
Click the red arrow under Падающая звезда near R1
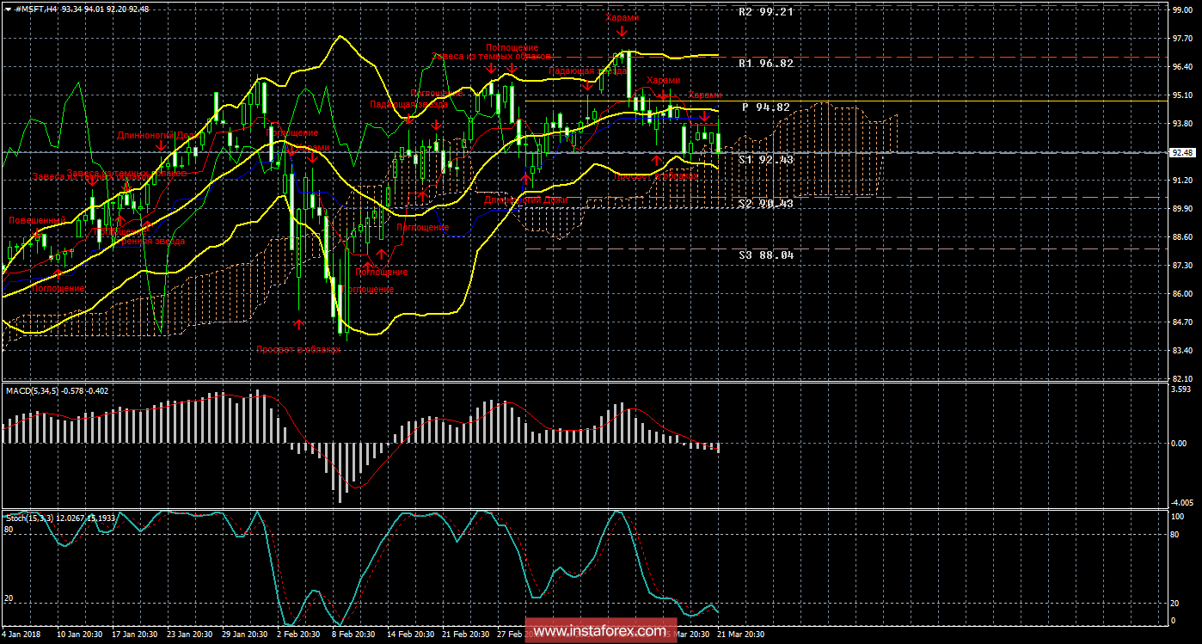(x=587, y=85)
